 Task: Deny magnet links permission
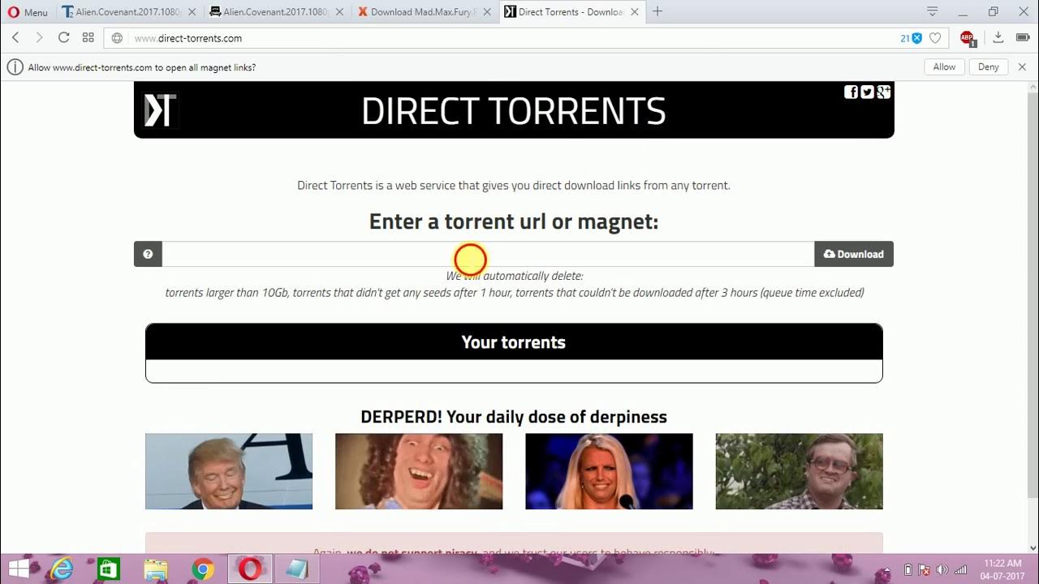(988, 67)
